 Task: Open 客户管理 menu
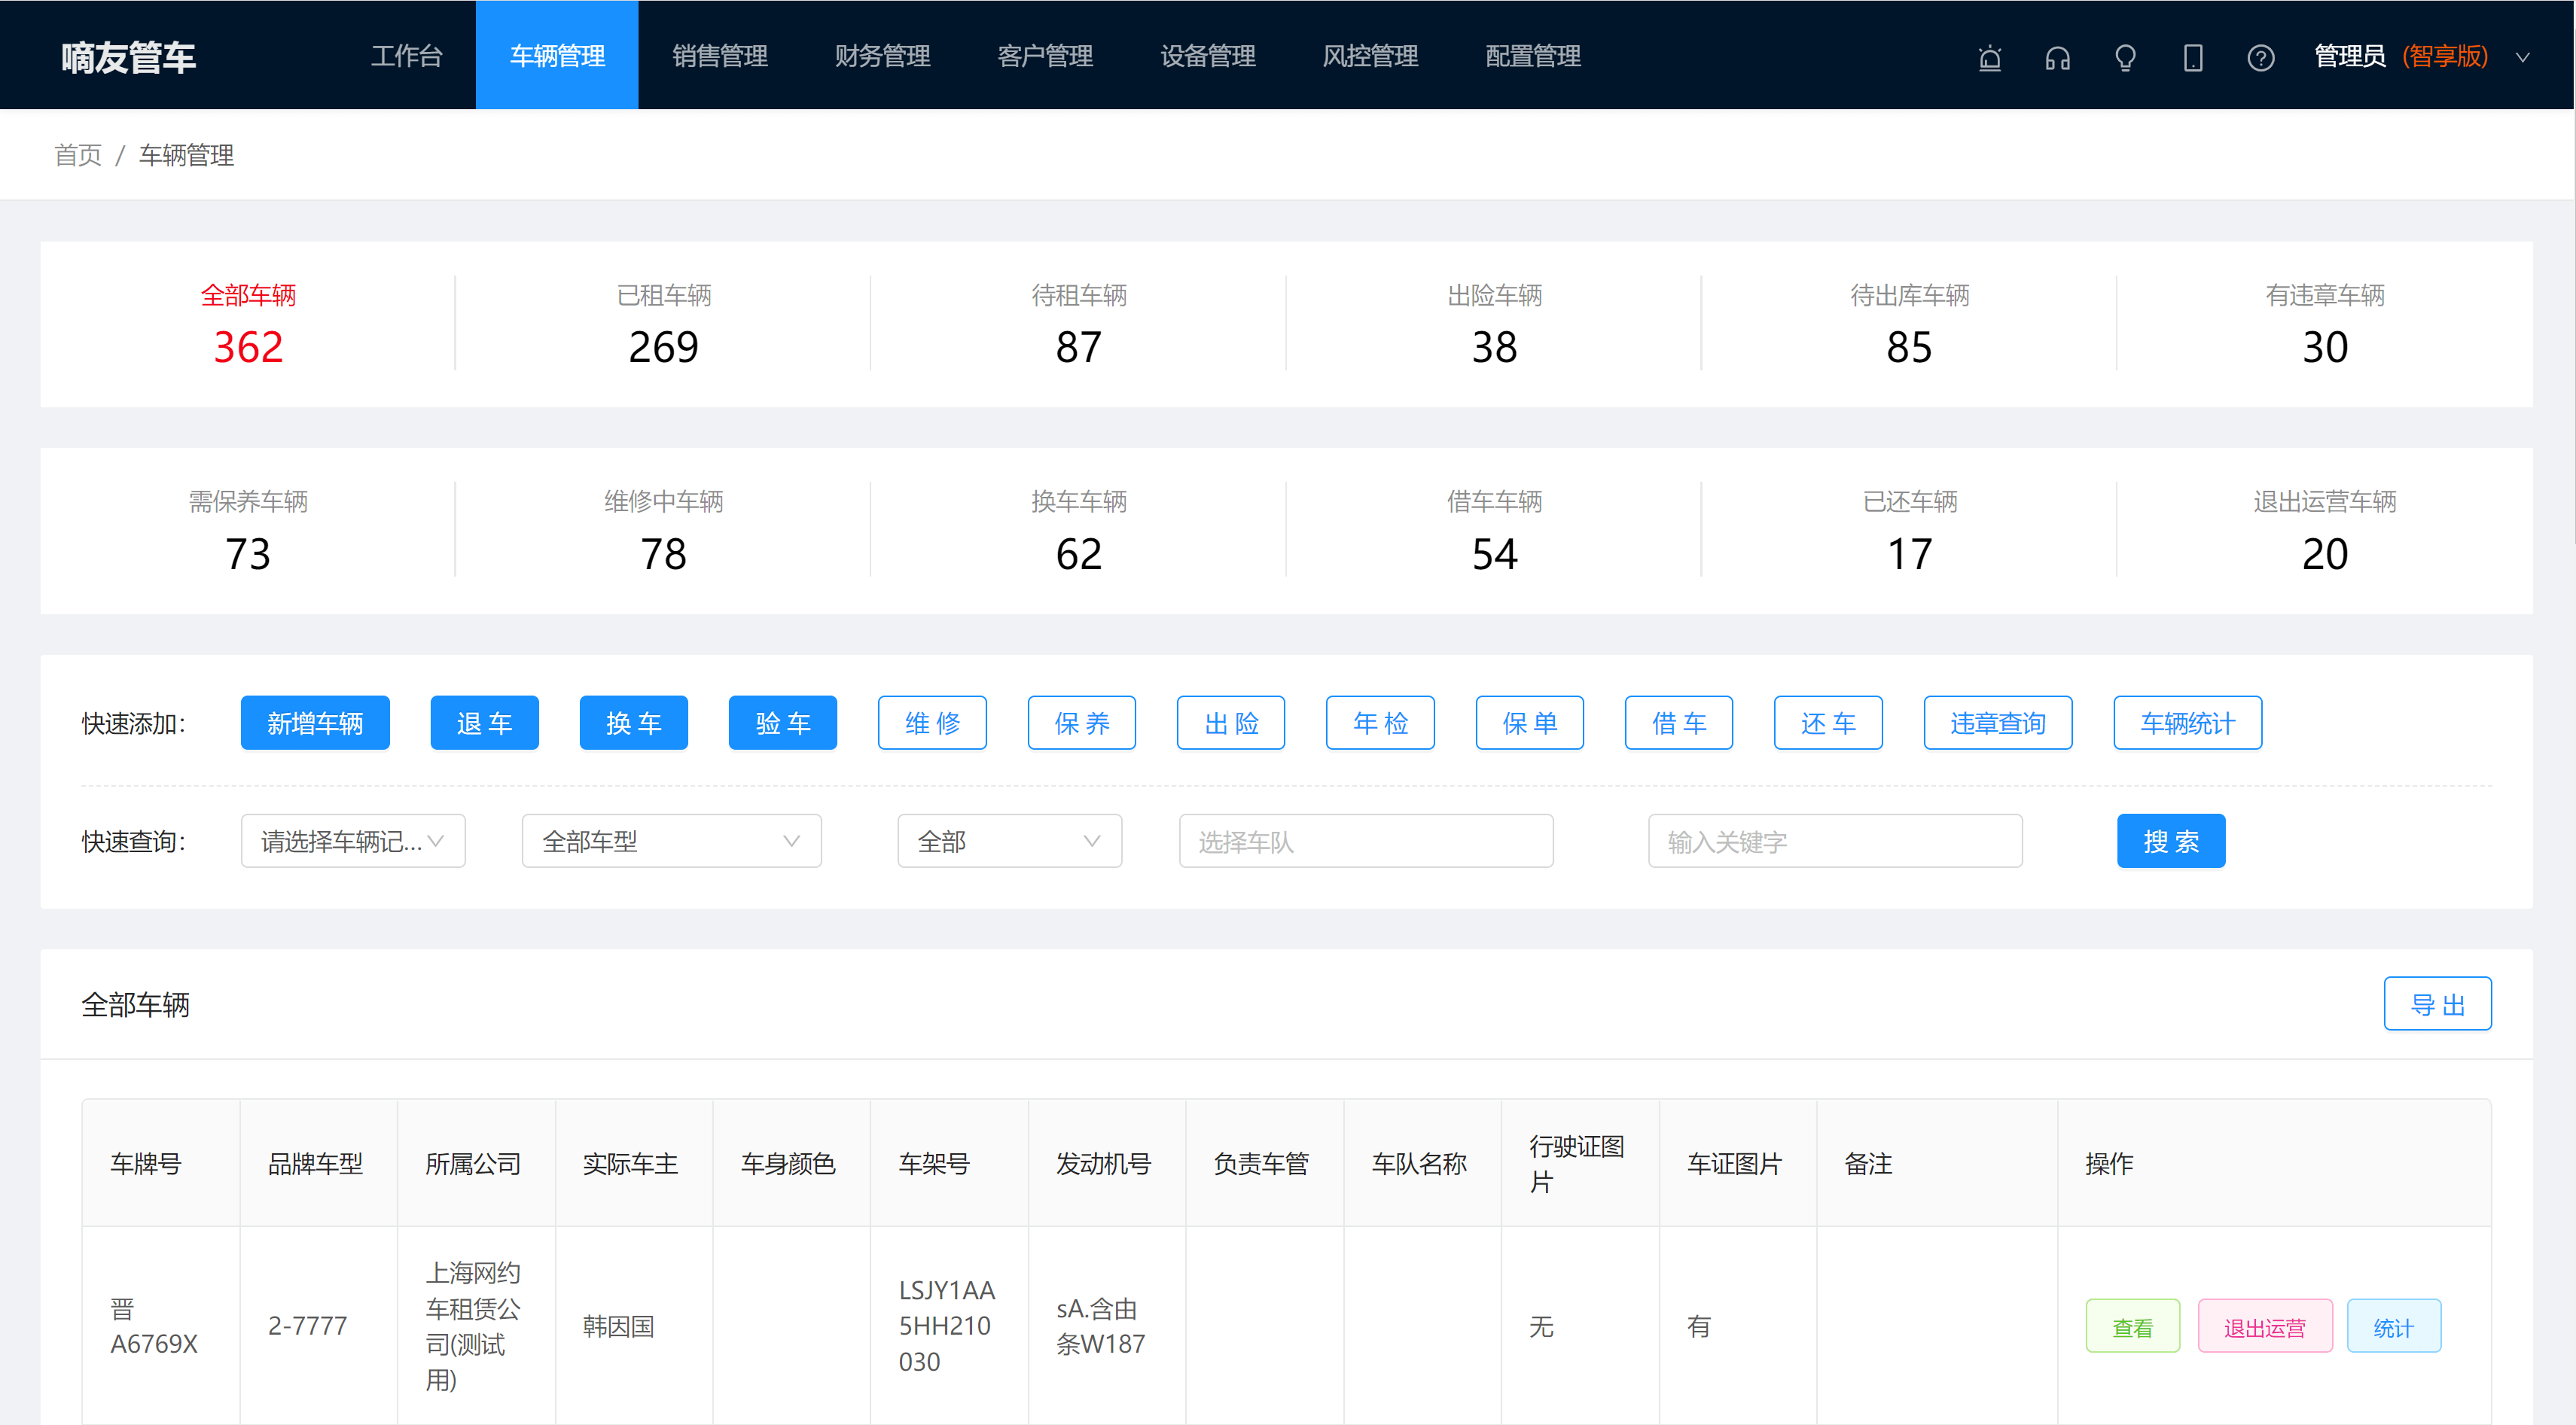point(1045,55)
